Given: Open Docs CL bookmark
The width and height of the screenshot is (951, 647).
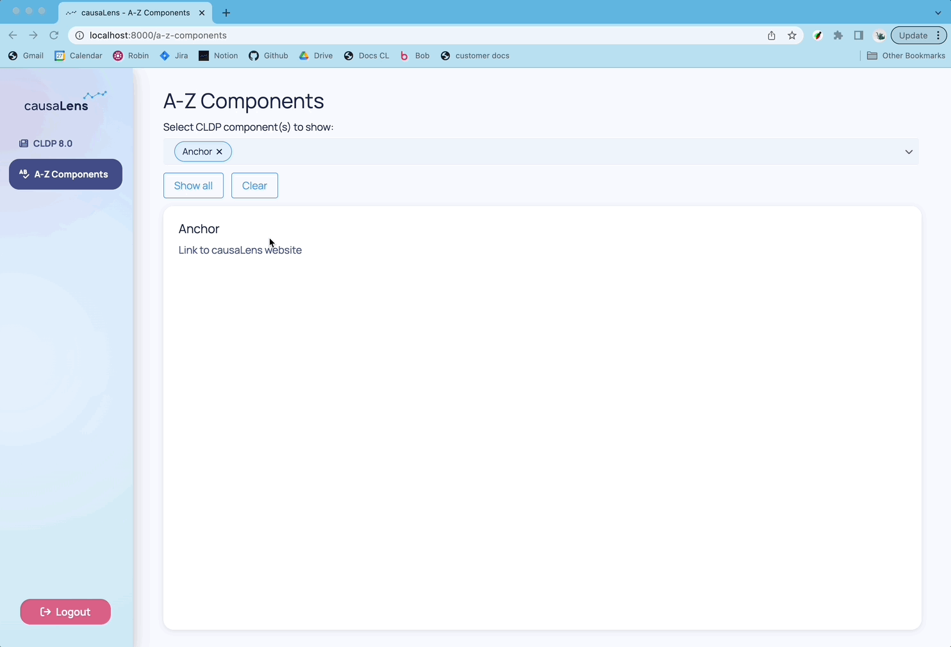Looking at the screenshot, I should 367,56.
